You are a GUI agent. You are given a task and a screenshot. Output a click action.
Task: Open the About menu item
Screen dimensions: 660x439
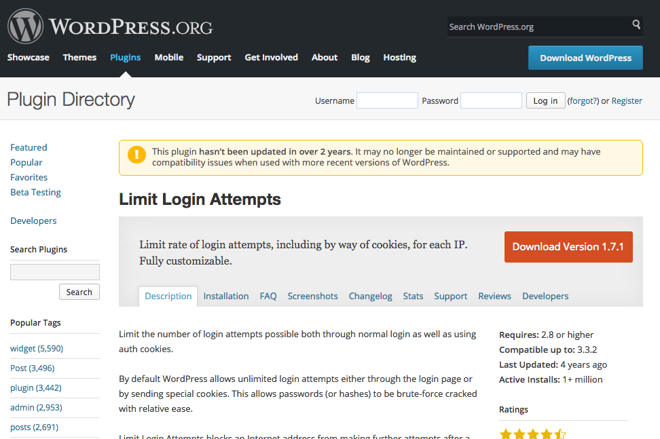click(325, 57)
